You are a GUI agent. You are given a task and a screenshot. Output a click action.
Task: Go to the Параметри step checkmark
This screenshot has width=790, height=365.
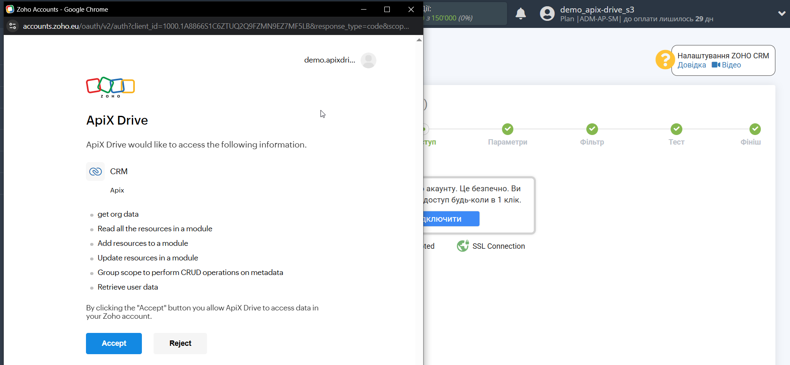pos(507,129)
